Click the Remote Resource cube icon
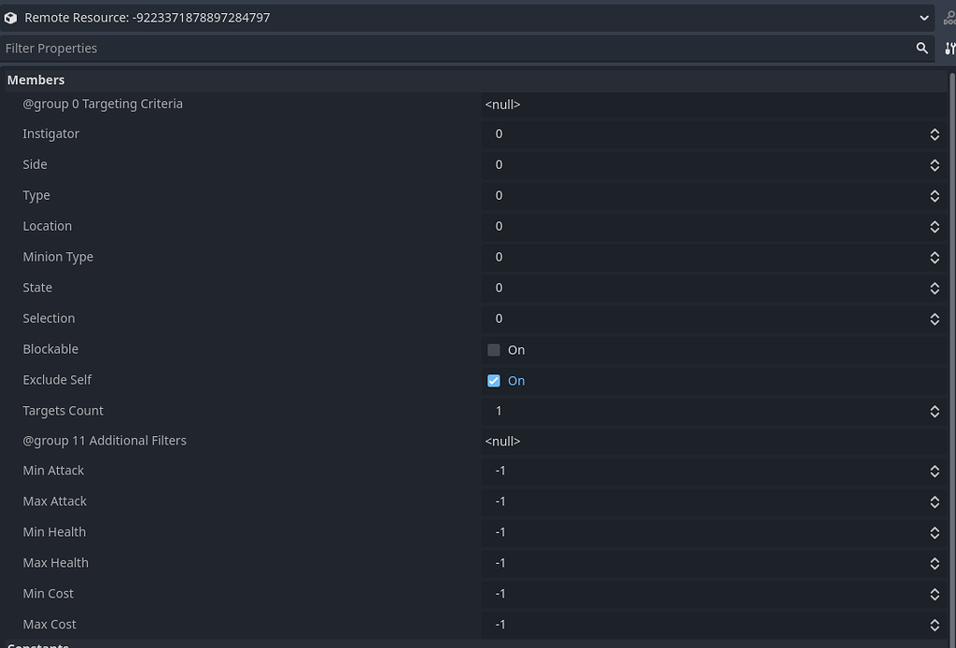Viewport: 956px width, 648px height. click(10, 18)
